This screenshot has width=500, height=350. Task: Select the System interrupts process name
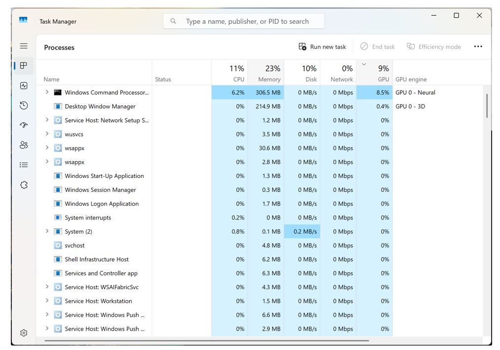pos(88,218)
